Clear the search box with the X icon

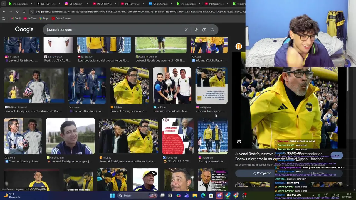pos(186,30)
